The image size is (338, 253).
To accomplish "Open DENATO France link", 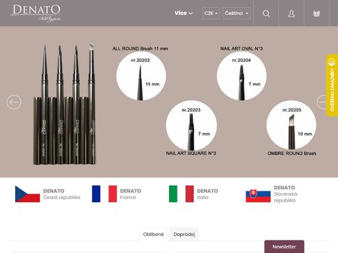I will [131, 194].
